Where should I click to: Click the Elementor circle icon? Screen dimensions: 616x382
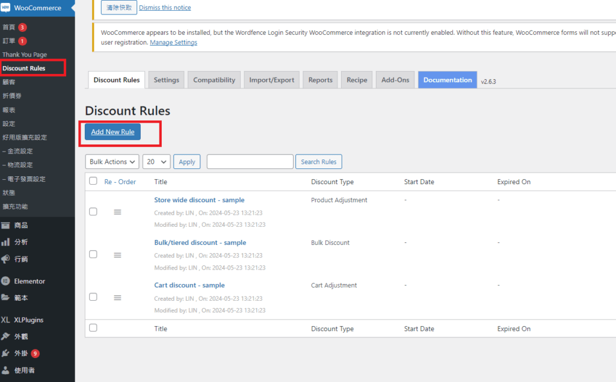(6, 281)
